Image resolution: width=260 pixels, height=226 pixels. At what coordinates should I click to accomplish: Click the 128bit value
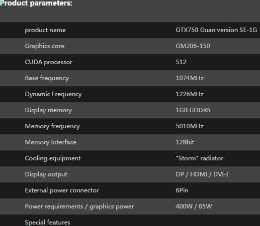tap(185, 142)
